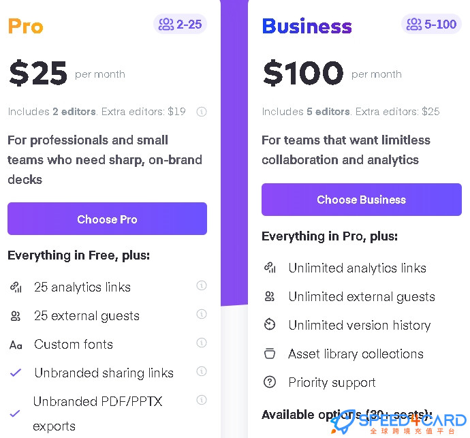Click the checkmark beside Unbranded sharing links
Image resolution: width=470 pixels, height=438 pixels.
pyautogui.click(x=16, y=373)
